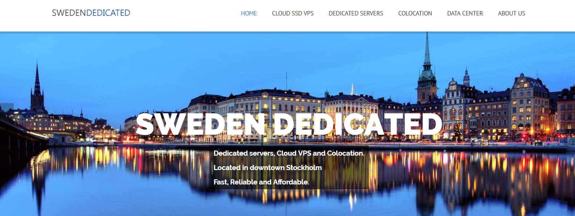575x216 pixels.
Task: Go to the HOME page
Action: click(249, 13)
